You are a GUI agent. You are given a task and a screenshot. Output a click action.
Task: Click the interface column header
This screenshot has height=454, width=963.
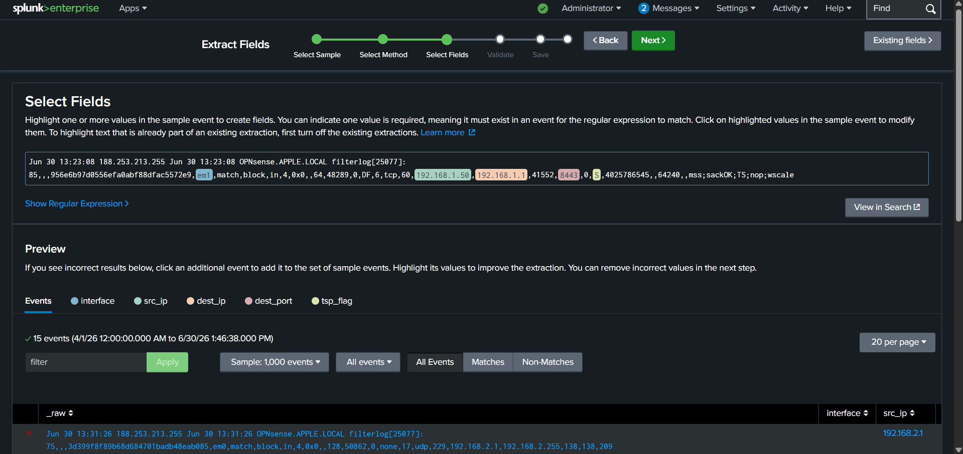[843, 413]
